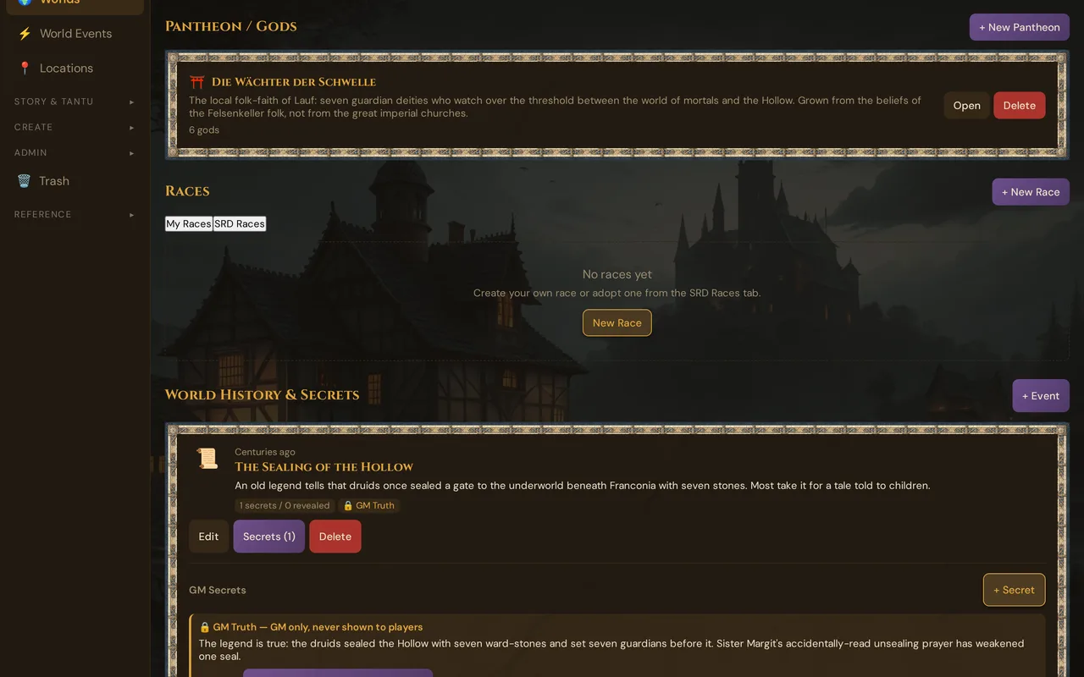Switch to the SRD Races tab
Viewport: 1084px width, 677px height.
[240, 223]
